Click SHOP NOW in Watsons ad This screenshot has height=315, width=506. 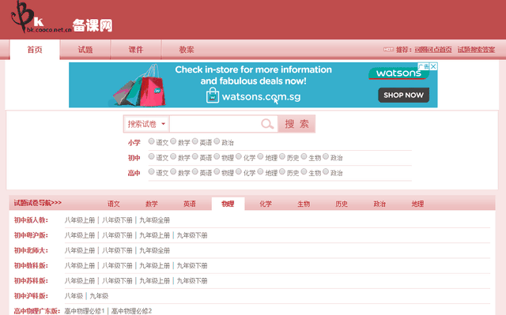[404, 95]
